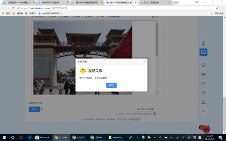
Task: Click the heart favorite icon in the sidebar
Action: tap(203, 93)
